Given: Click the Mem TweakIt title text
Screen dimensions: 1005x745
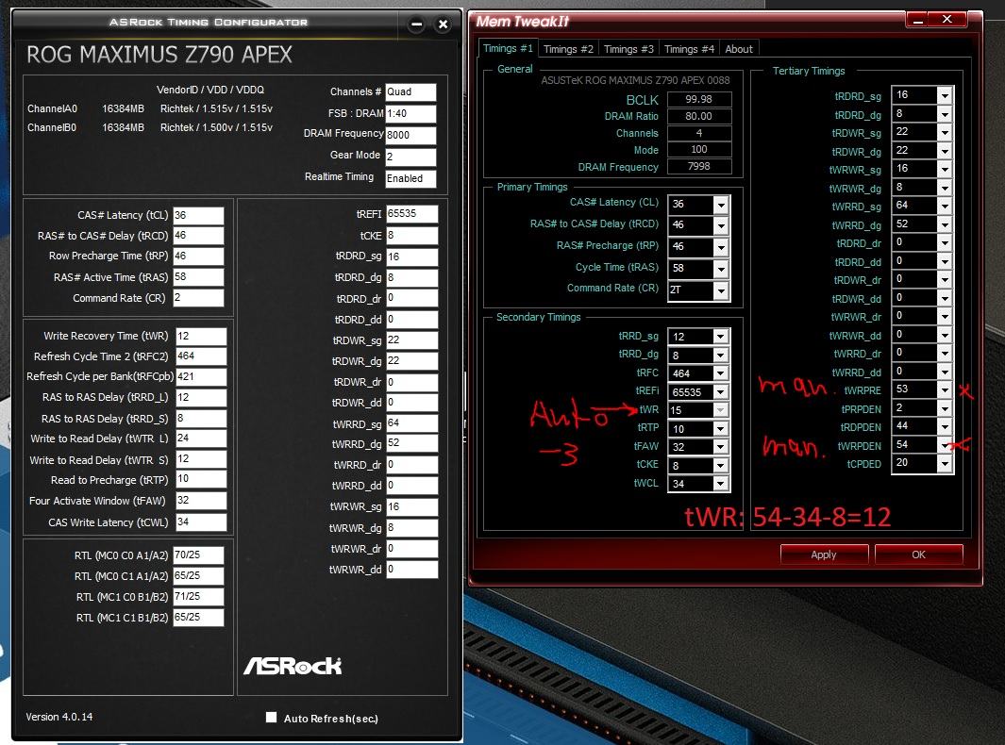Looking at the screenshot, I should click(523, 21).
